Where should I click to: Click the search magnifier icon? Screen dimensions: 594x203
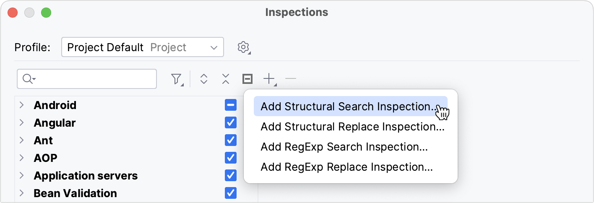coord(28,79)
